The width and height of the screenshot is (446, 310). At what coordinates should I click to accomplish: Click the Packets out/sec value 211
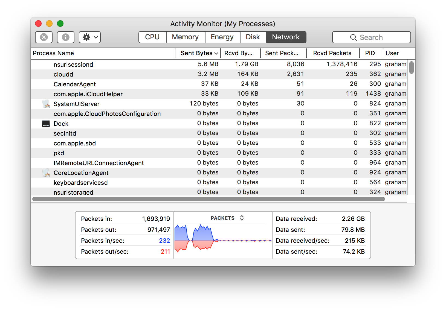[165, 251]
